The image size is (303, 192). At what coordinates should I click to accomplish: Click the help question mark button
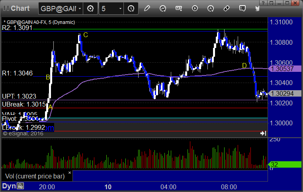coord(263,3)
